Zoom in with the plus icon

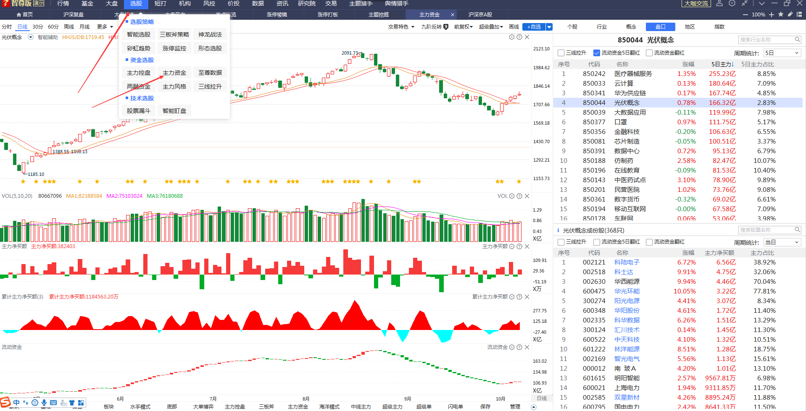coord(772,15)
